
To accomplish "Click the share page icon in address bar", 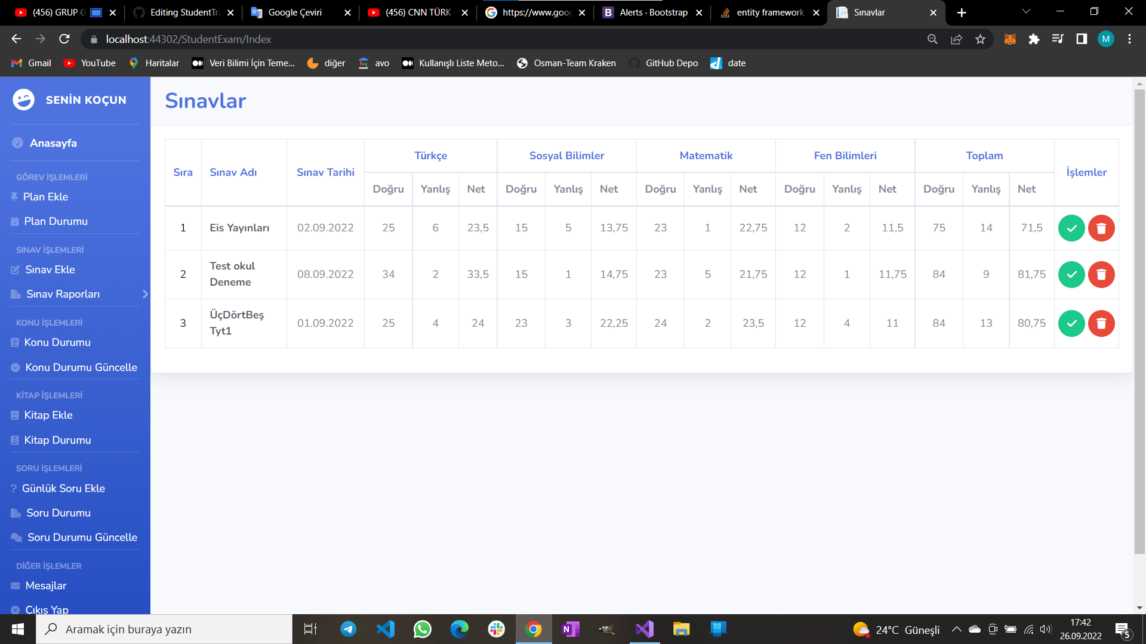I will click(x=956, y=39).
